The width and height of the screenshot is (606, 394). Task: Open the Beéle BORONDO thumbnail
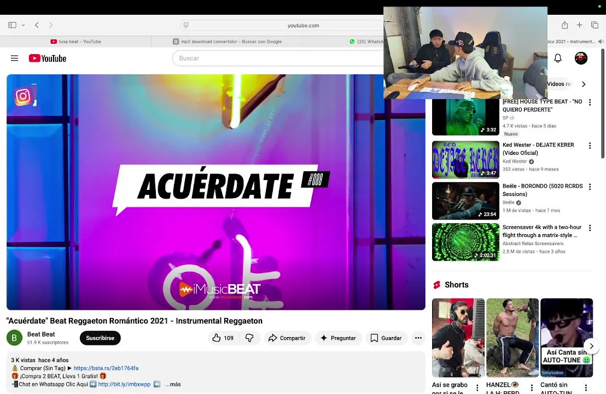(465, 201)
